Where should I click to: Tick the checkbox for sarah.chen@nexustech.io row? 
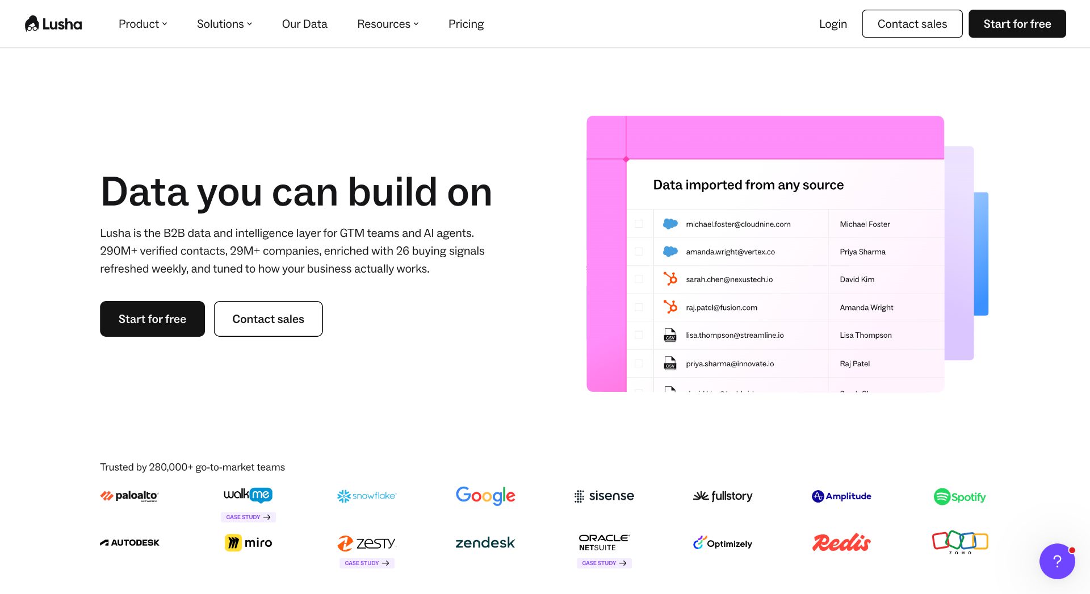pyautogui.click(x=639, y=279)
